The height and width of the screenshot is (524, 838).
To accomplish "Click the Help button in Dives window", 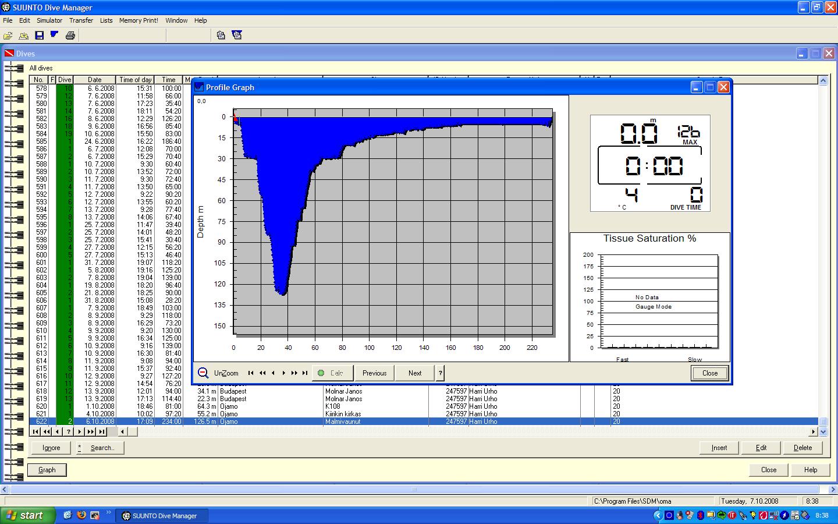I will pyautogui.click(x=811, y=470).
